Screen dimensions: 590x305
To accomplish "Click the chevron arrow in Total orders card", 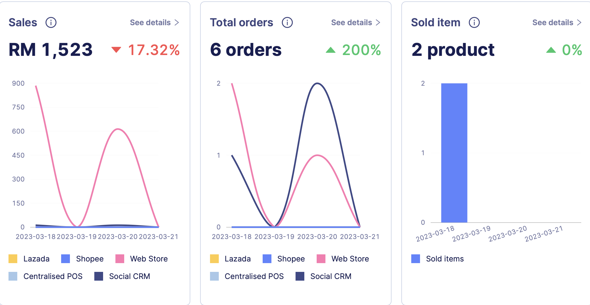I will 378,22.
